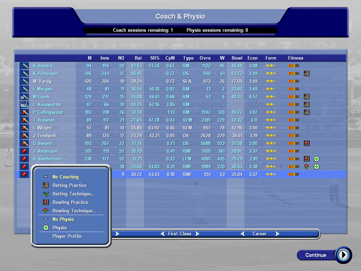Screen dimensions: 361x271
Task: Click the First Class label in the selector
Action: (179, 234)
